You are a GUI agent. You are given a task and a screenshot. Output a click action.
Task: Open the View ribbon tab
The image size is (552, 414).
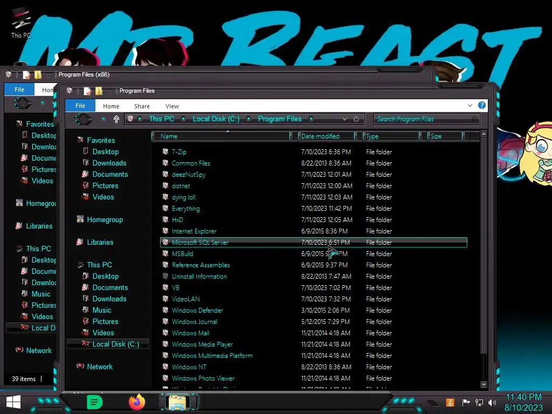coord(172,106)
